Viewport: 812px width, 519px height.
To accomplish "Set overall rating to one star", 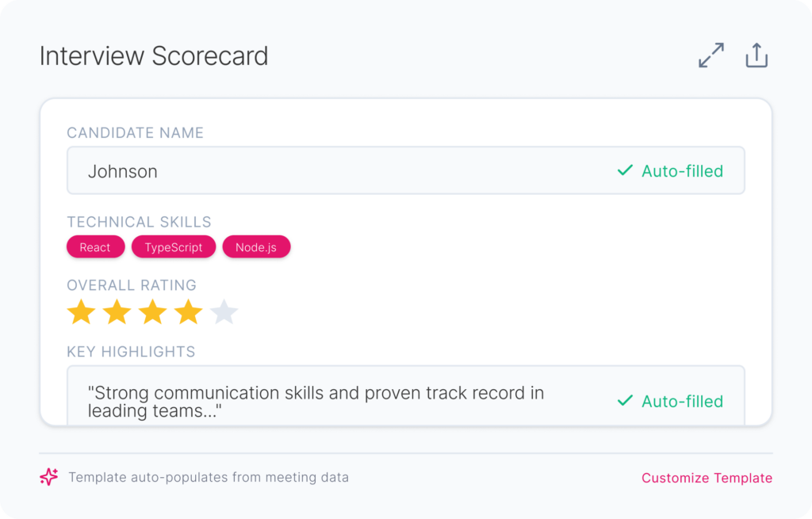I will coord(81,312).
